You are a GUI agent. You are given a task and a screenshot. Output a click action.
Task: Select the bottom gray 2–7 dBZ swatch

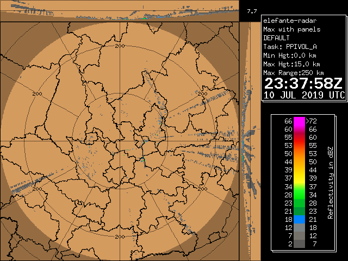300,244
